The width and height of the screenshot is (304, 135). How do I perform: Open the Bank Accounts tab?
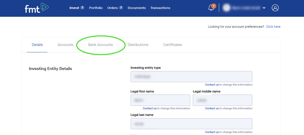point(100,45)
